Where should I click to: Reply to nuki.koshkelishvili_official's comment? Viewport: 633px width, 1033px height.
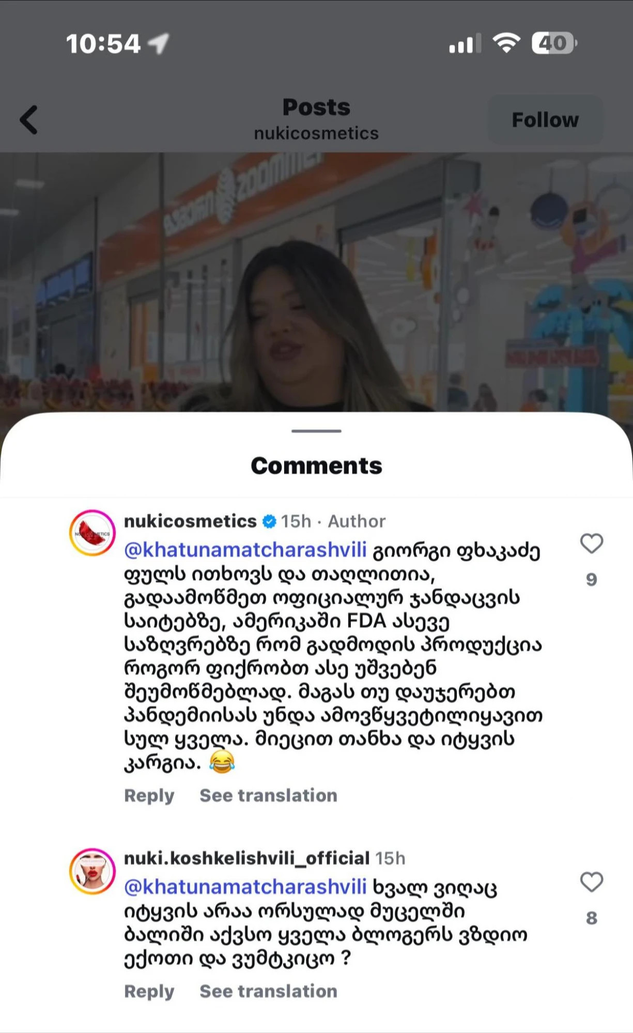(x=149, y=991)
